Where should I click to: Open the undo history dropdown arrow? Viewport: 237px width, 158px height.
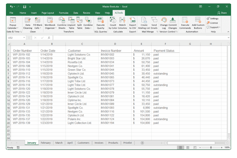(14, 7)
